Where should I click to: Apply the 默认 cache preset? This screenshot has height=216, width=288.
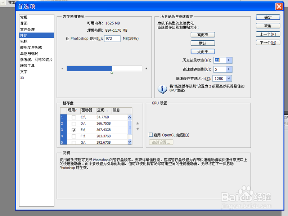(x=203, y=43)
